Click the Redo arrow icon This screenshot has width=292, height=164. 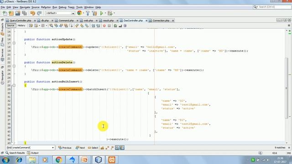[x=39, y=13]
